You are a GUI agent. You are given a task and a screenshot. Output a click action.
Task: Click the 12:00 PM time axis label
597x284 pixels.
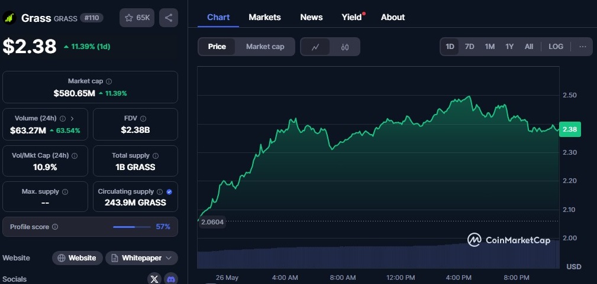[401, 278]
